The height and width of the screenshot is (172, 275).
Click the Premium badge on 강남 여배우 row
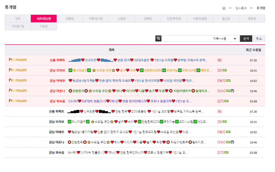(18, 81)
